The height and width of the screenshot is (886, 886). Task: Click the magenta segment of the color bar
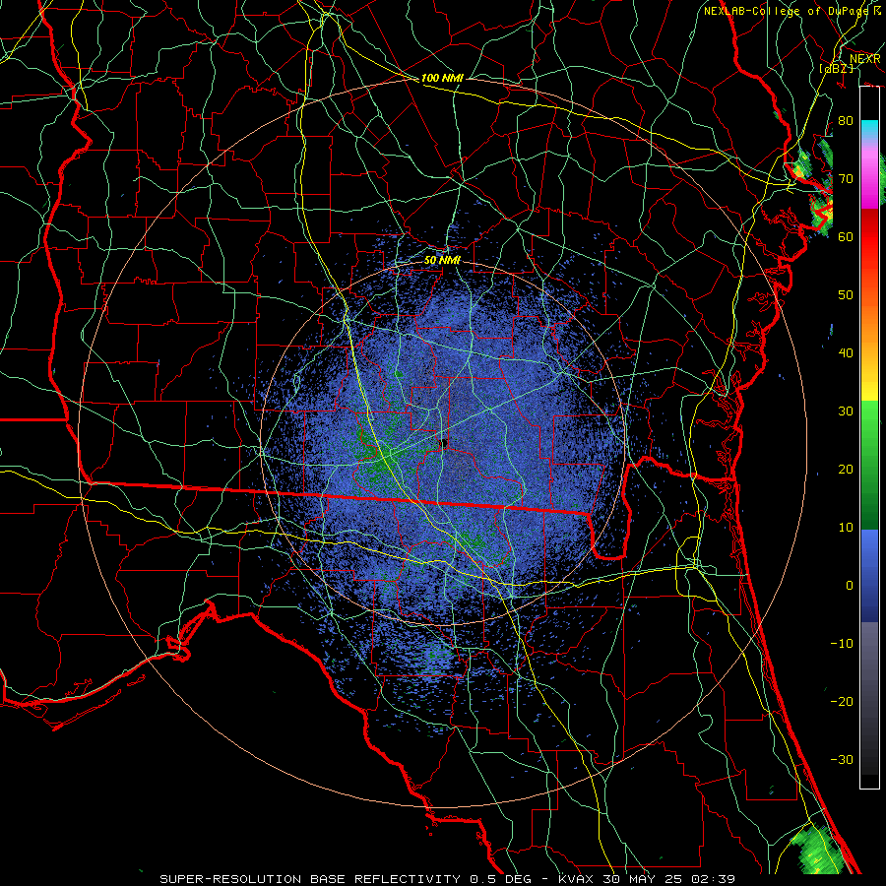(x=869, y=181)
